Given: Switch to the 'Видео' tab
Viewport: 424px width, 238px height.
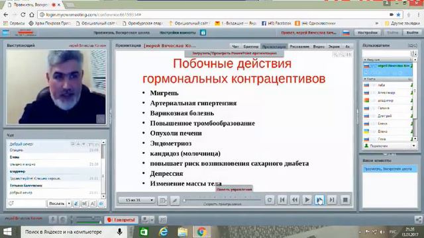Looking at the screenshot, I should pos(319,46).
